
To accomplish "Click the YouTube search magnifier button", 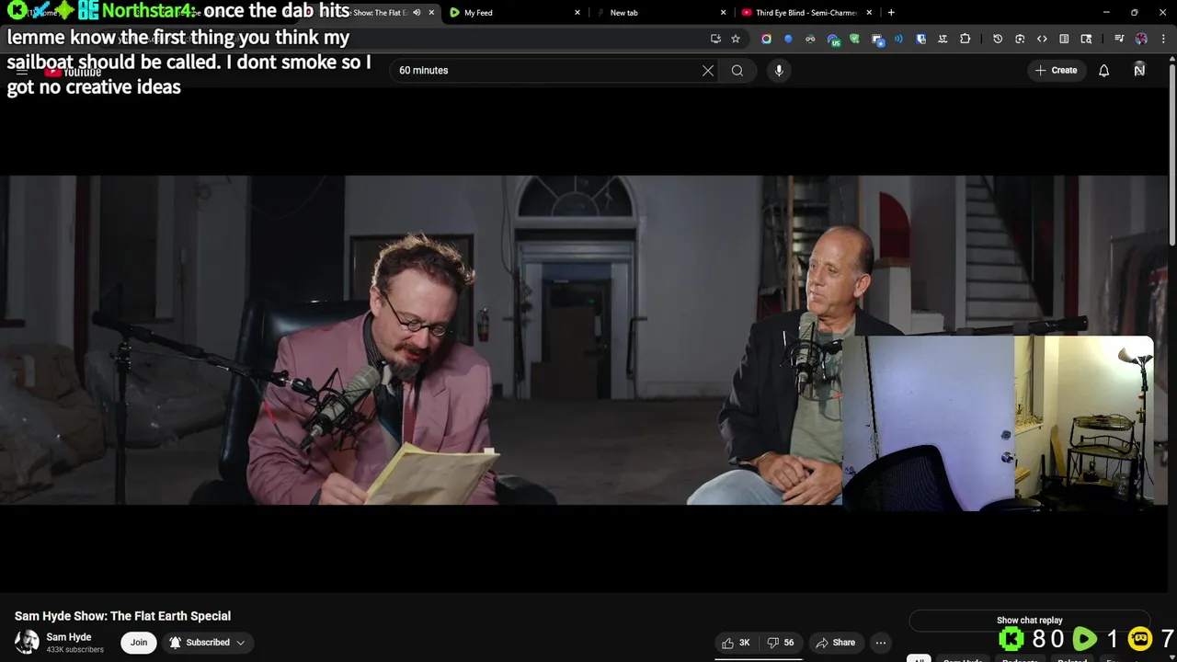I will coord(737,71).
